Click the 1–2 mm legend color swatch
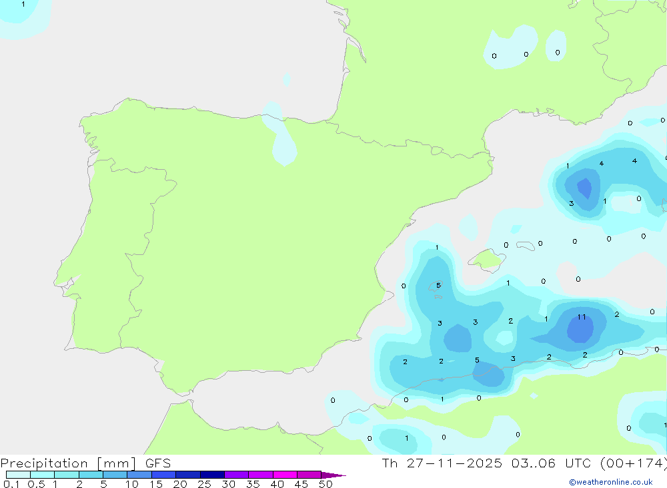 (67, 475)
